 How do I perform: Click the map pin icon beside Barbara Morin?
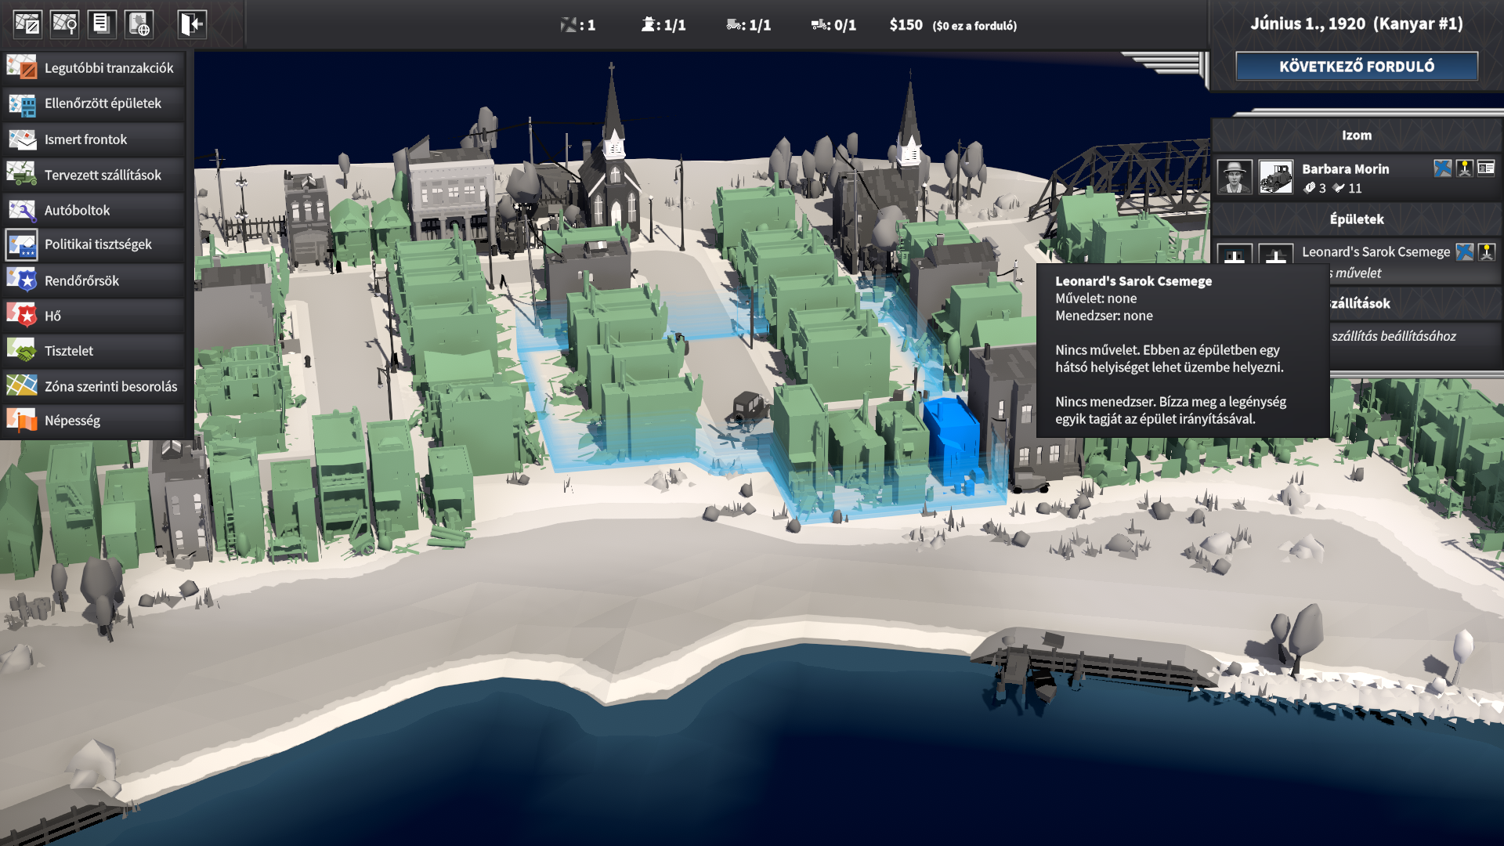coord(1464,168)
